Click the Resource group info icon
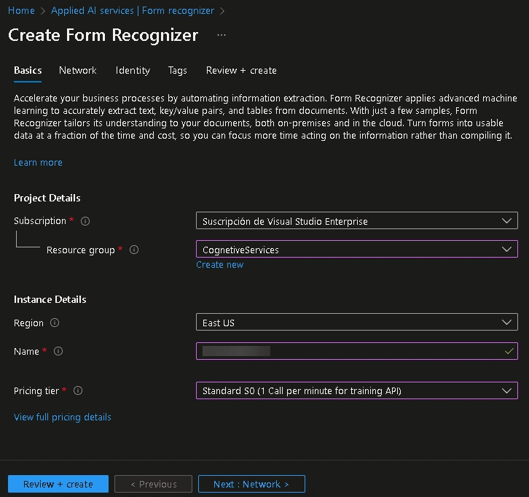Screen dimensions: 529x497 pos(134,250)
